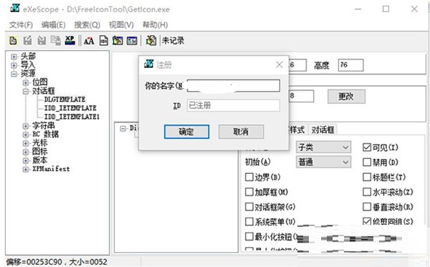
Task: Click the binary view document icon
Action: tap(103, 41)
